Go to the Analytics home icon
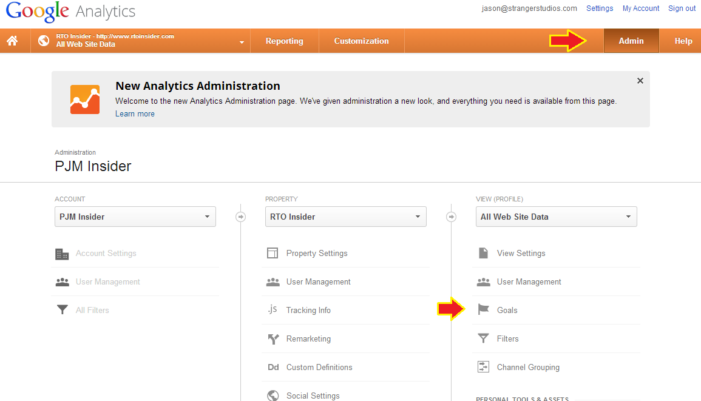 point(13,41)
